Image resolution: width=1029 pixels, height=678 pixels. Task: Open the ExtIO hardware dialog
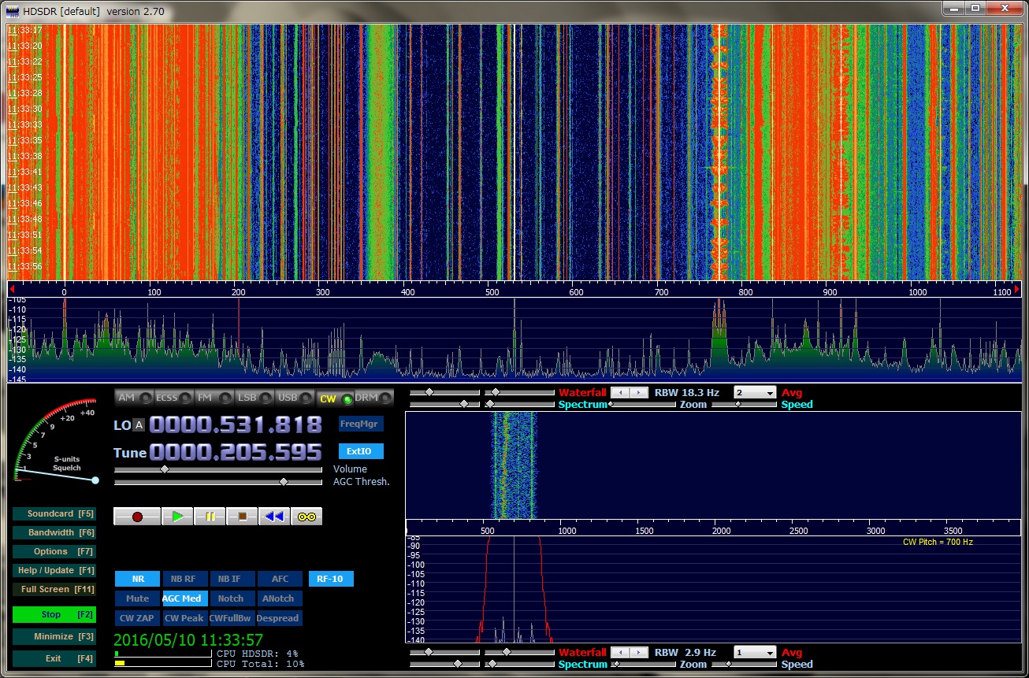(x=361, y=451)
